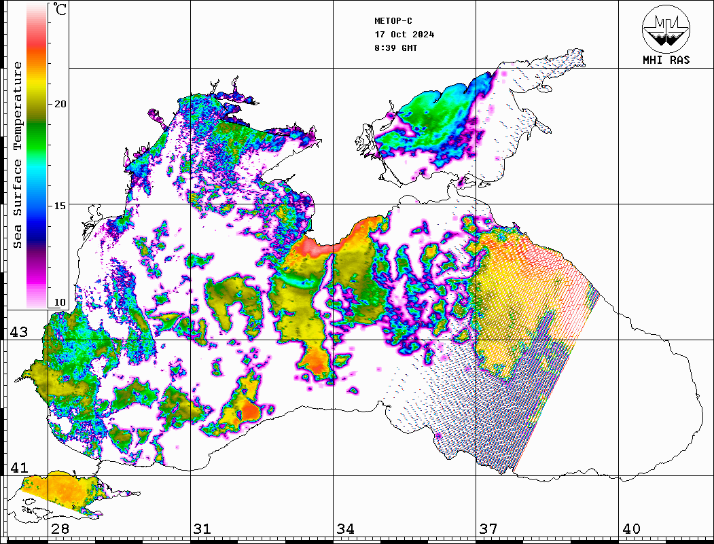Image resolution: width=714 pixels, height=544 pixels.
Task: Click the longitude label '31'
Action: (202, 529)
